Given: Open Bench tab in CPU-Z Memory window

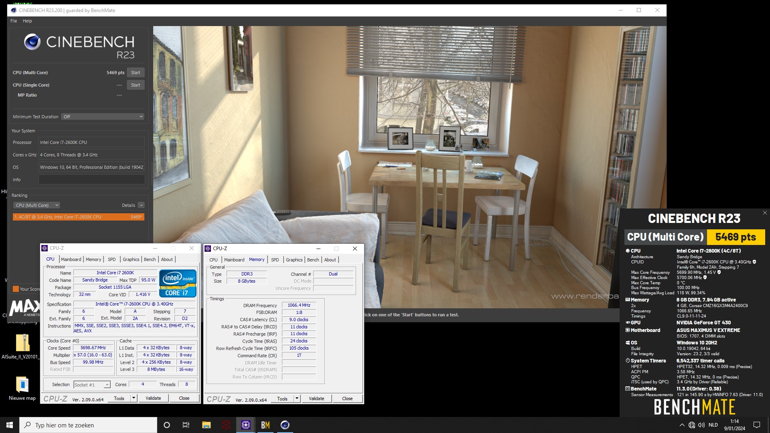Looking at the screenshot, I should pyautogui.click(x=313, y=260).
